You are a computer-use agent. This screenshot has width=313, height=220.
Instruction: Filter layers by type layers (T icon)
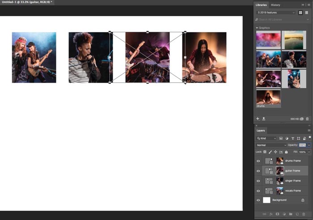[x=292, y=138]
